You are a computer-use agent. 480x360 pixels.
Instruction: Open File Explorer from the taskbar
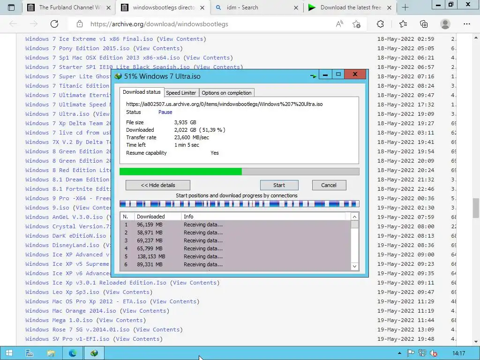(51, 353)
